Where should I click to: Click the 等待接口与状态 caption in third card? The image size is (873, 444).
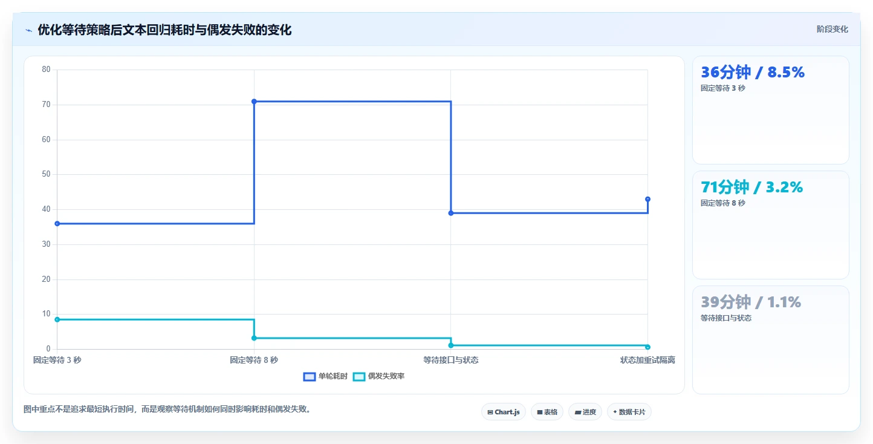[x=726, y=318]
